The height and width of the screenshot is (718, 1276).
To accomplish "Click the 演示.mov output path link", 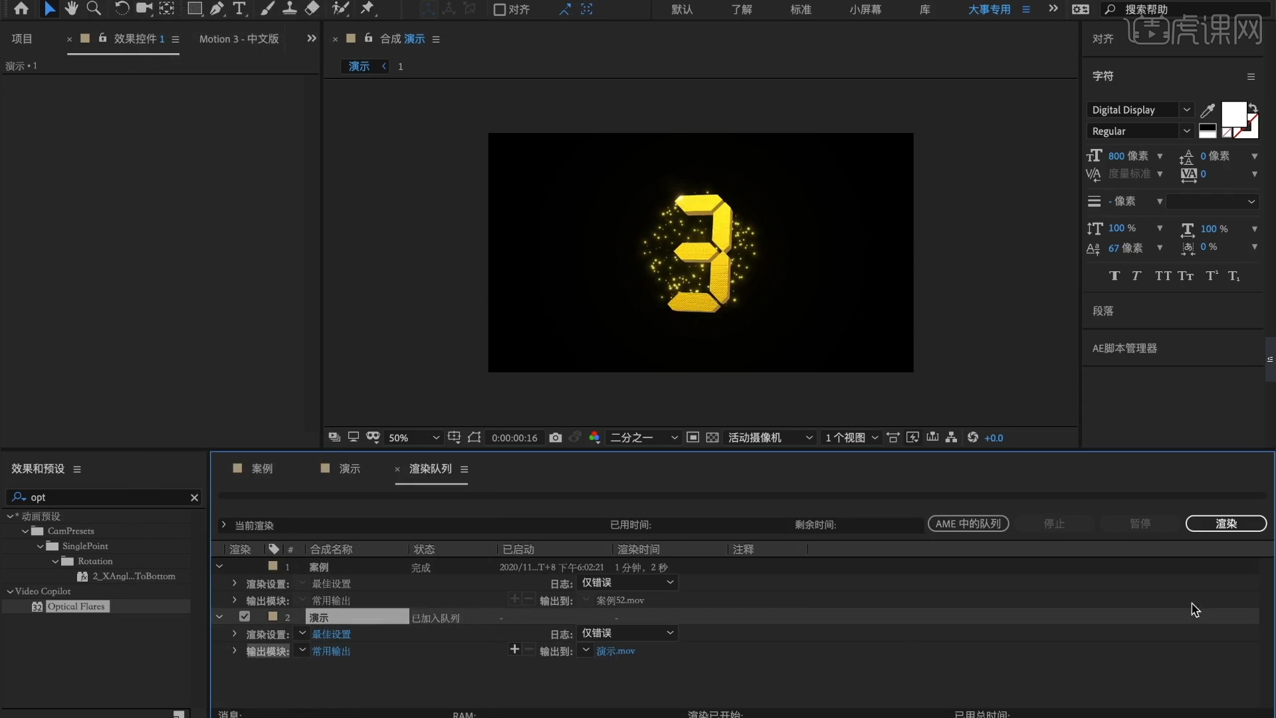I will point(615,651).
